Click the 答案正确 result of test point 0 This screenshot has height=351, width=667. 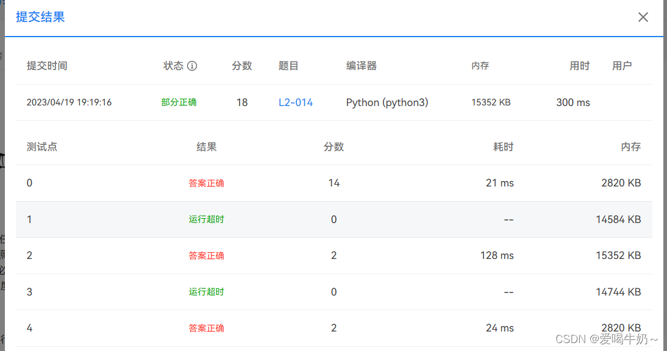[x=207, y=183]
